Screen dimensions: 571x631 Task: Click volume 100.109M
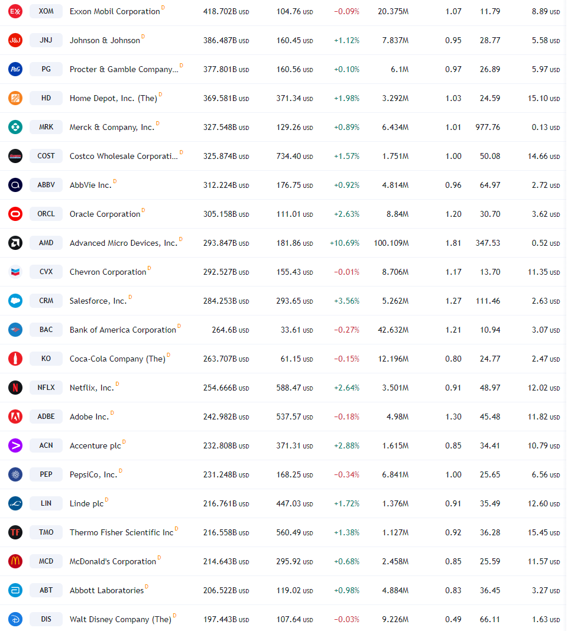pyautogui.click(x=391, y=243)
